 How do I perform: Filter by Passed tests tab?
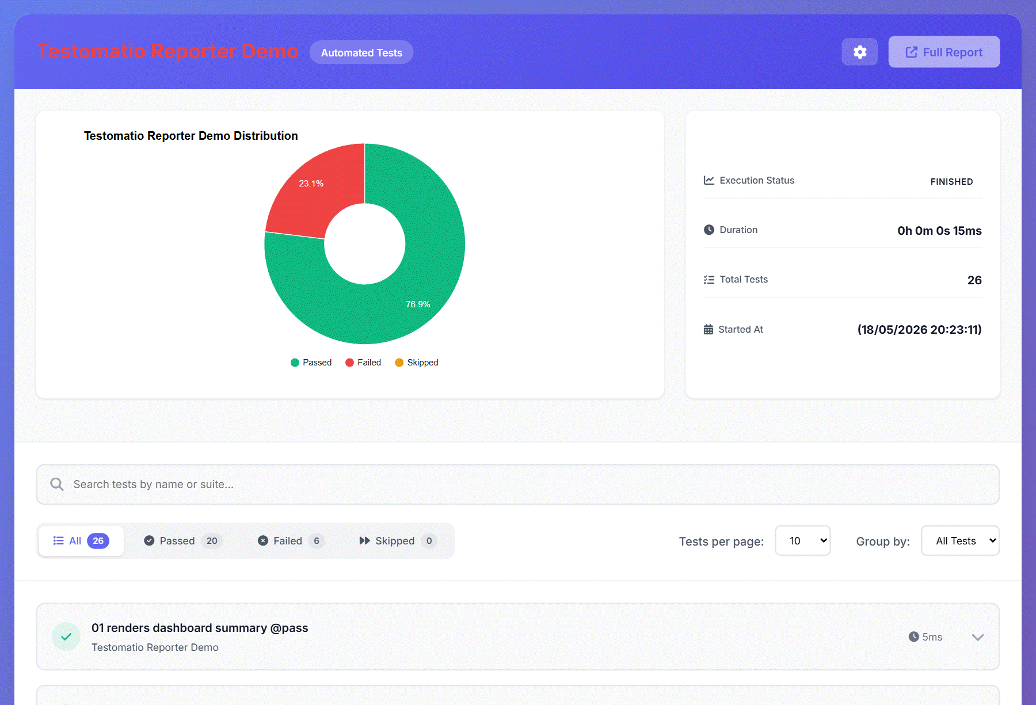tap(182, 541)
